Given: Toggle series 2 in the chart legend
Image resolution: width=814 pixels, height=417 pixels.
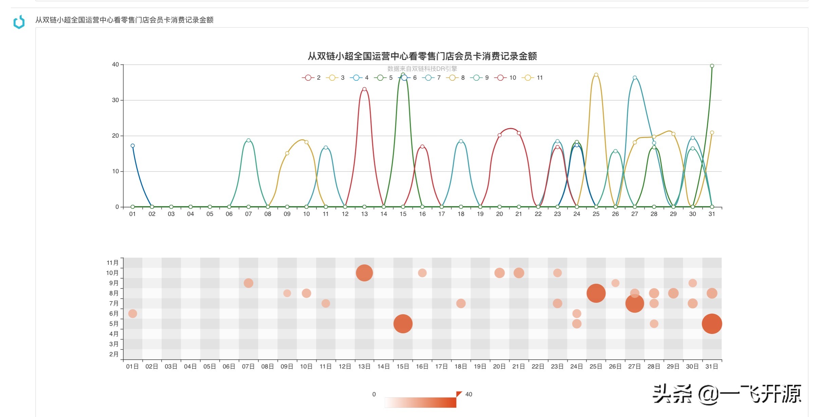Looking at the screenshot, I should click(x=308, y=78).
